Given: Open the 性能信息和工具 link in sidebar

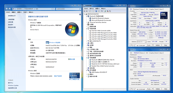Looking at the screenshot, I should [x=12, y=88].
